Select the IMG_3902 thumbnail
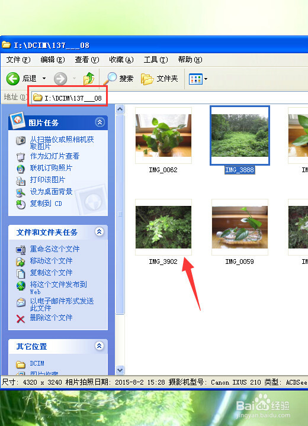308x426 pixels. [x=163, y=227]
